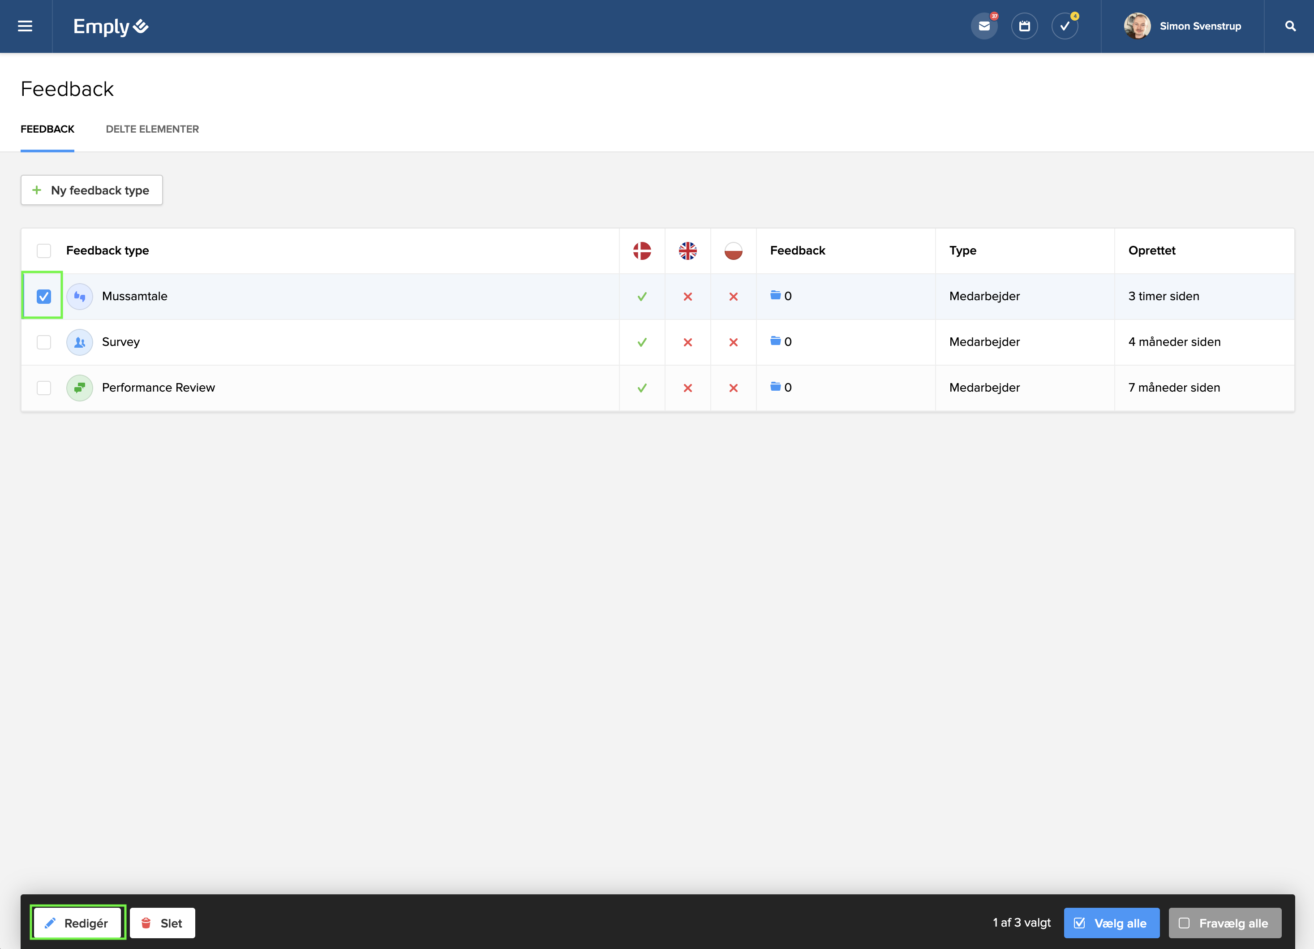Image resolution: width=1314 pixels, height=949 pixels.
Task: Toggle the header select-all checkbox
Action: pyautogui.click(x=44, y=250)
